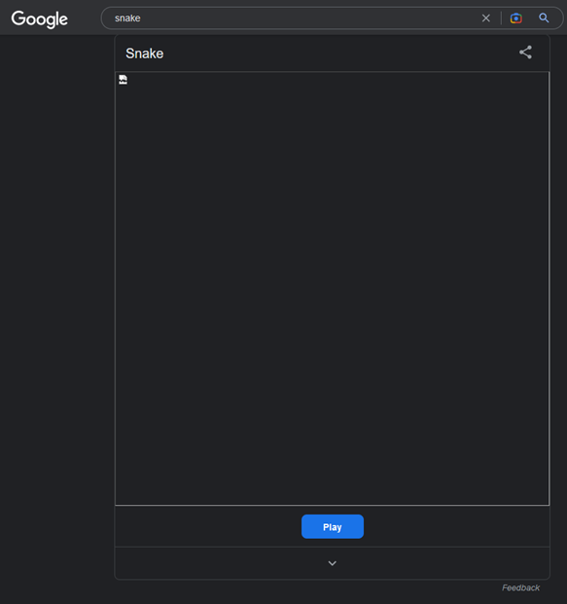Image resolution: width=567 pixels, height=604 pixels.
Task: Place cursor after "snake" in search box
Action: click(x=141, y=18)
